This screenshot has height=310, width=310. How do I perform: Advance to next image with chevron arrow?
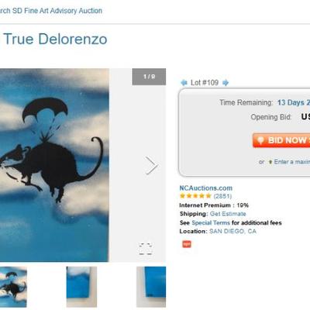[x=151, y=165]
